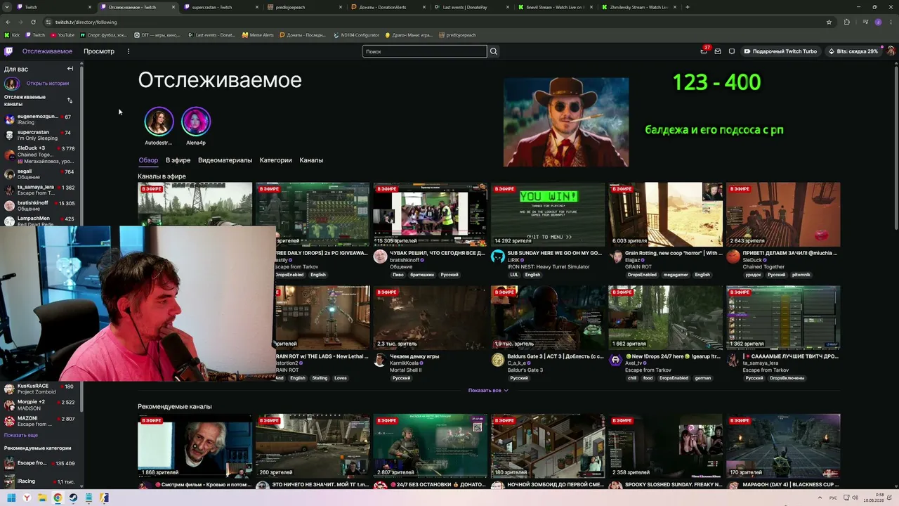Launch Yandex browser from taskbar
Screen dimensions: 899x506
(27, 498)
